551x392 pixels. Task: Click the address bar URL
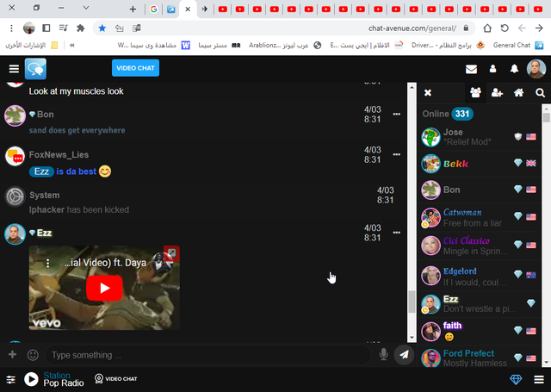(412, 28)
